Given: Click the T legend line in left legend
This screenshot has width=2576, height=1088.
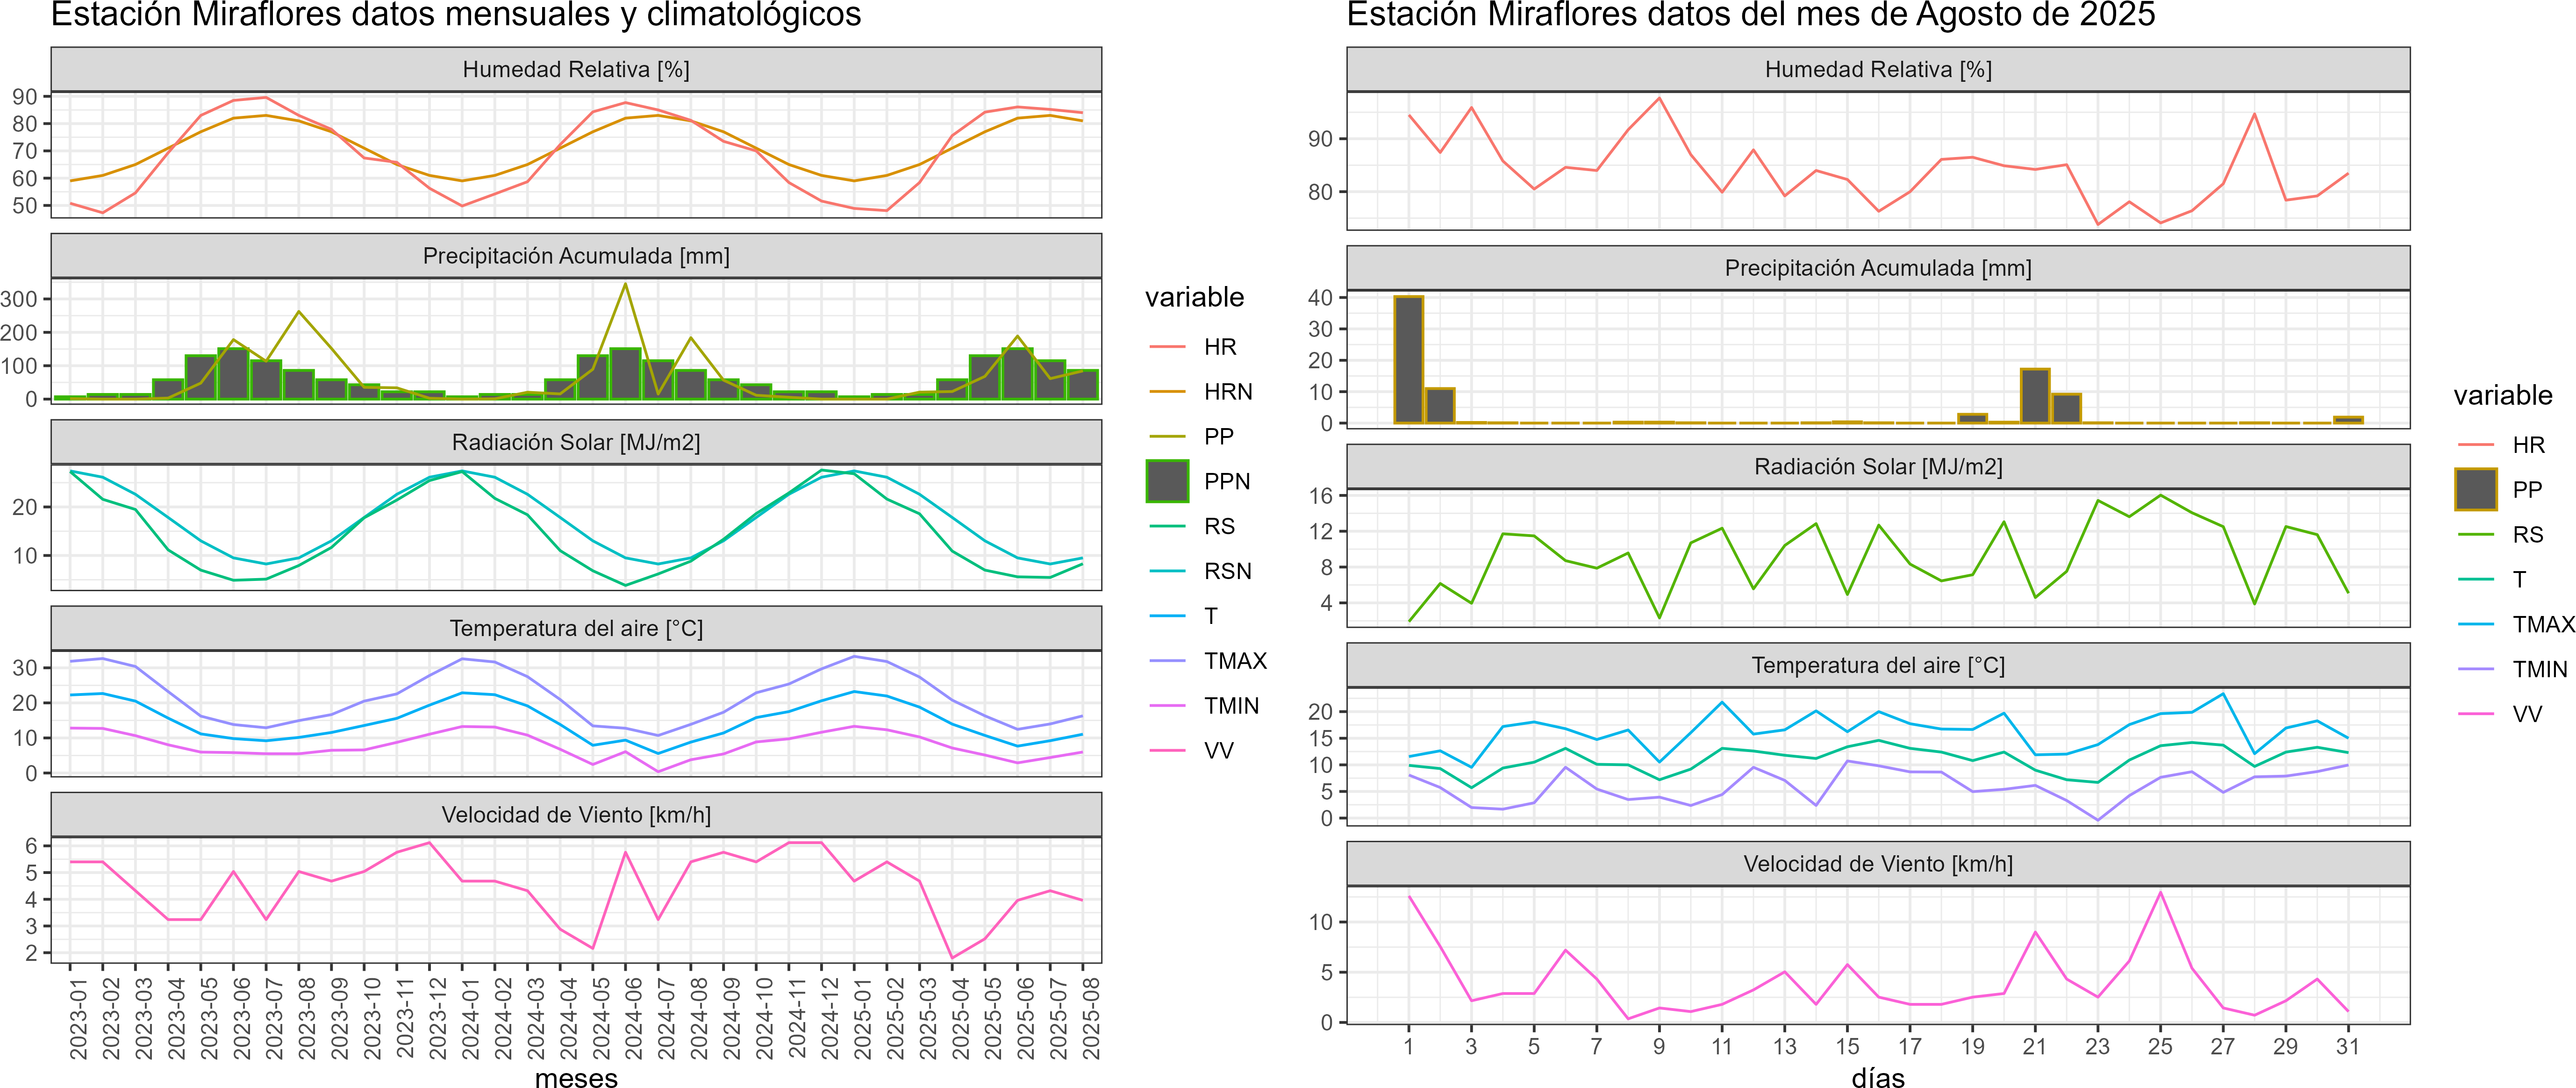Looking at the screenshot, I should pos(1167,616).
